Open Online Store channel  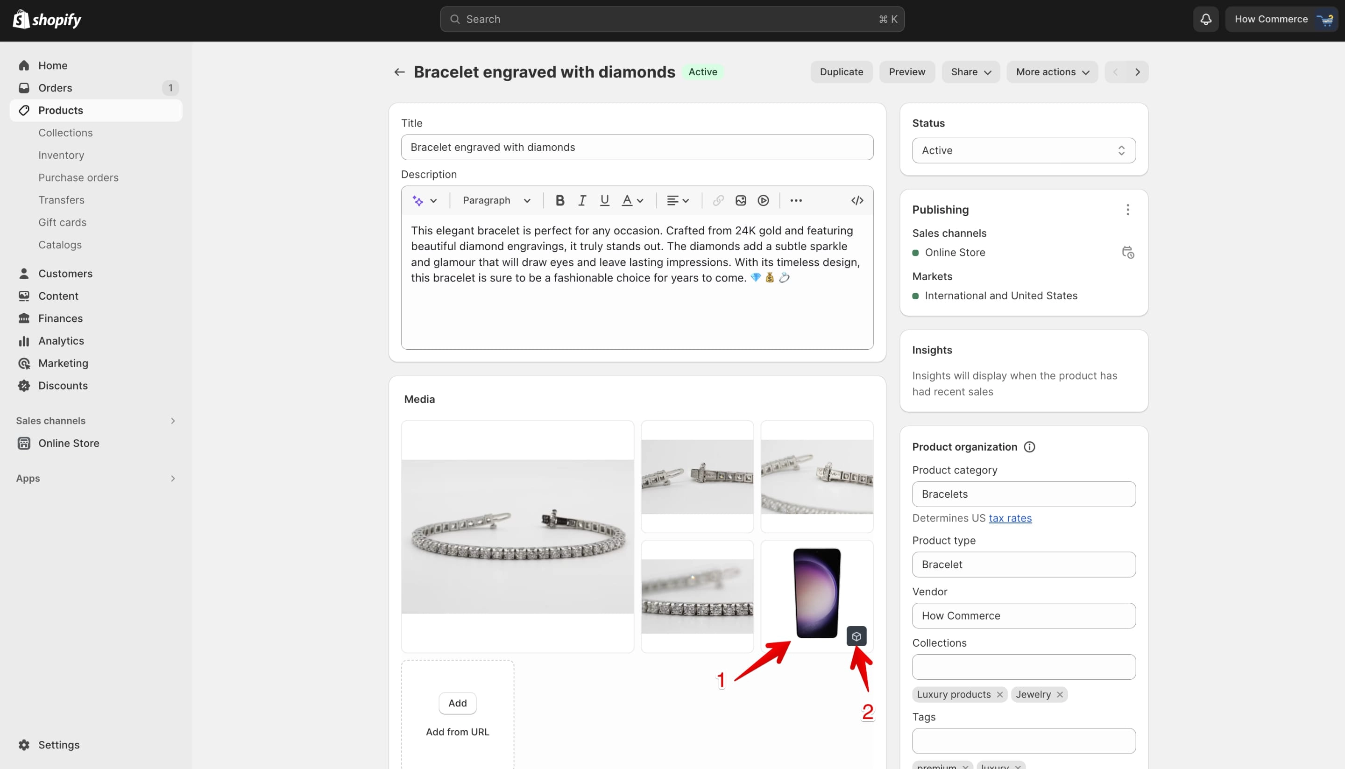[96, 443]
